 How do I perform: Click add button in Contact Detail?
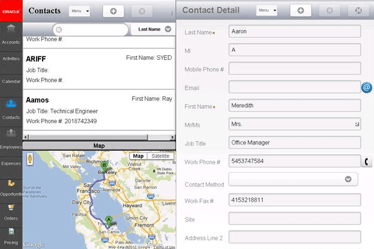coord(301,10)
